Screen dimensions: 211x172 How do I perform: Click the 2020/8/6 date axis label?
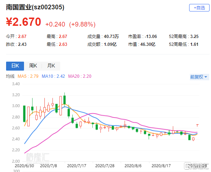pyautogui.click(x=133, y=166)
